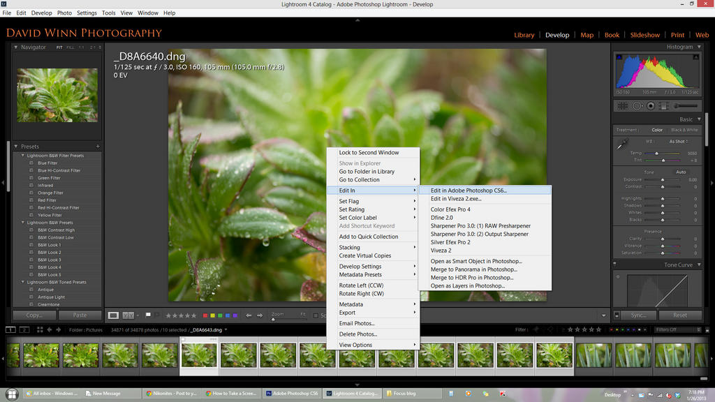Collapse the Lightroom B&W Filter Presets folder

point(22,156)
